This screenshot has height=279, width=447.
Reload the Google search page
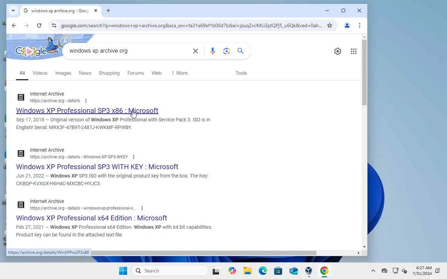point(39,25)
